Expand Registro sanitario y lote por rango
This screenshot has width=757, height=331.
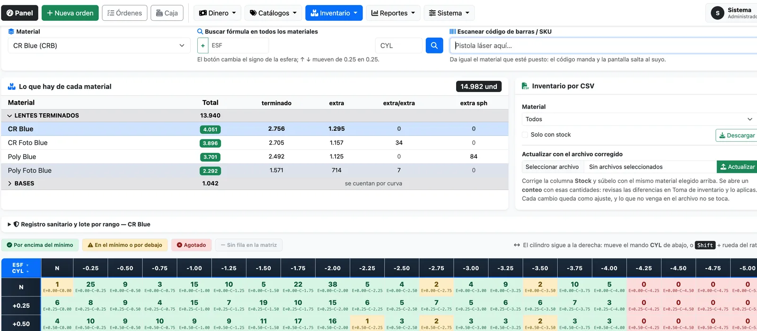pos(79,224)
